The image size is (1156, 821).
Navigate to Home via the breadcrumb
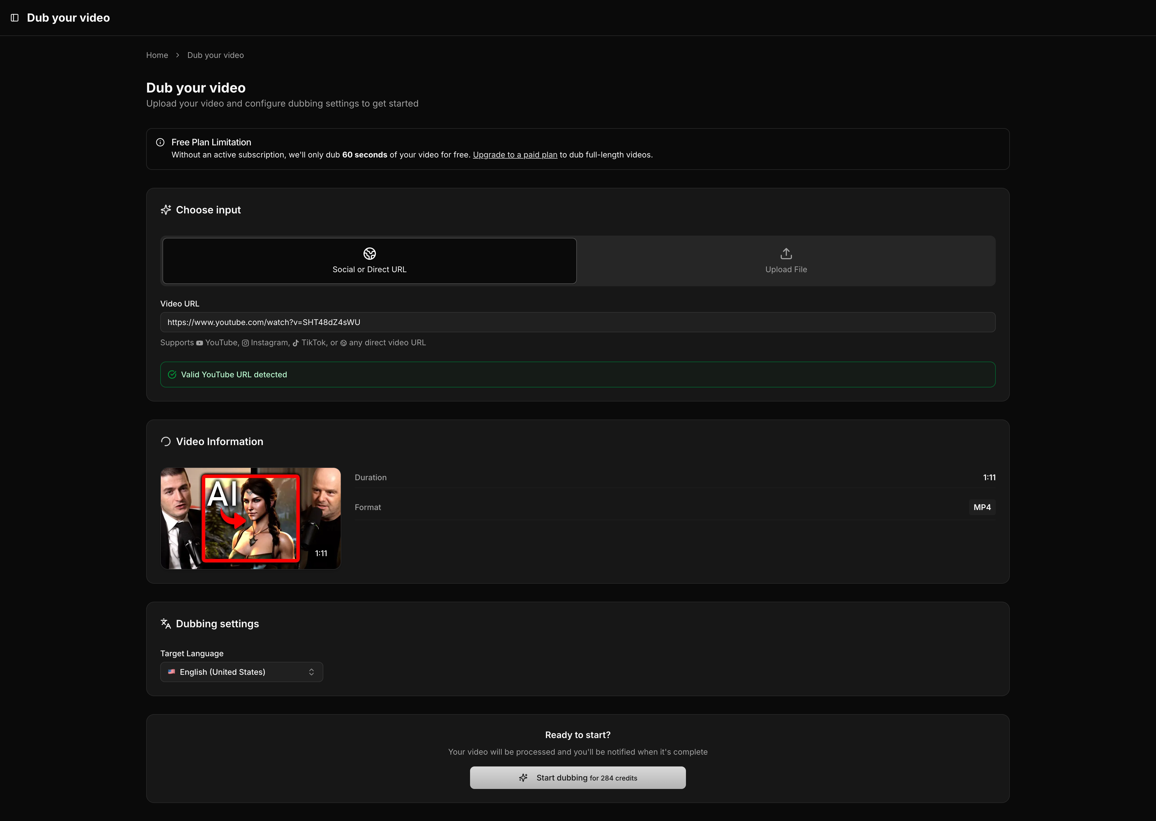[x=157, y=55]
